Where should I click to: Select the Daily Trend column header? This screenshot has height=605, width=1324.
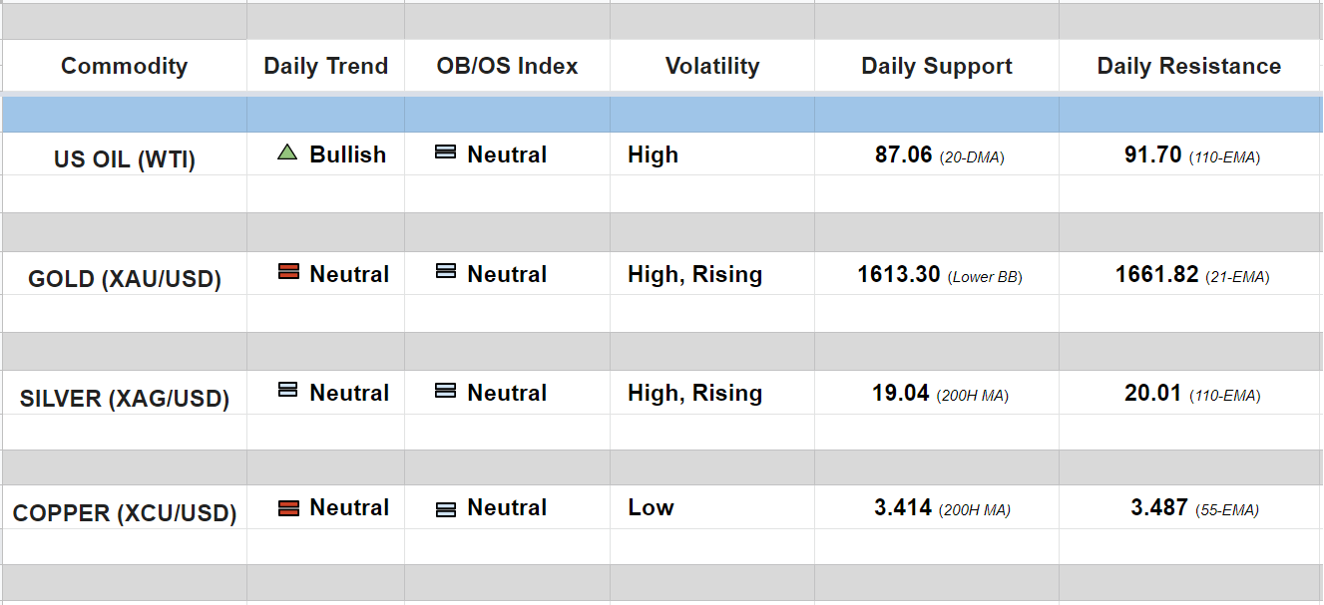click(325, 66)
